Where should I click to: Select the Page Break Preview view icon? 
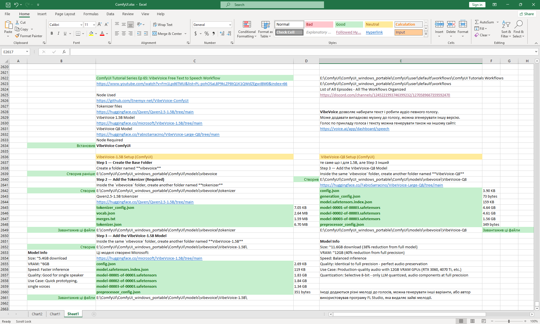[483, 321]
